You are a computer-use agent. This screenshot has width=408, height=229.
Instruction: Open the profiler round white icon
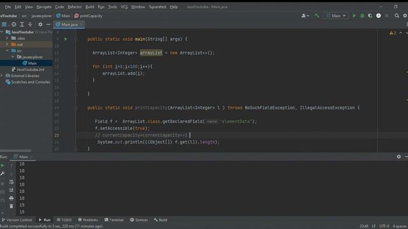(x=379, y=16)
